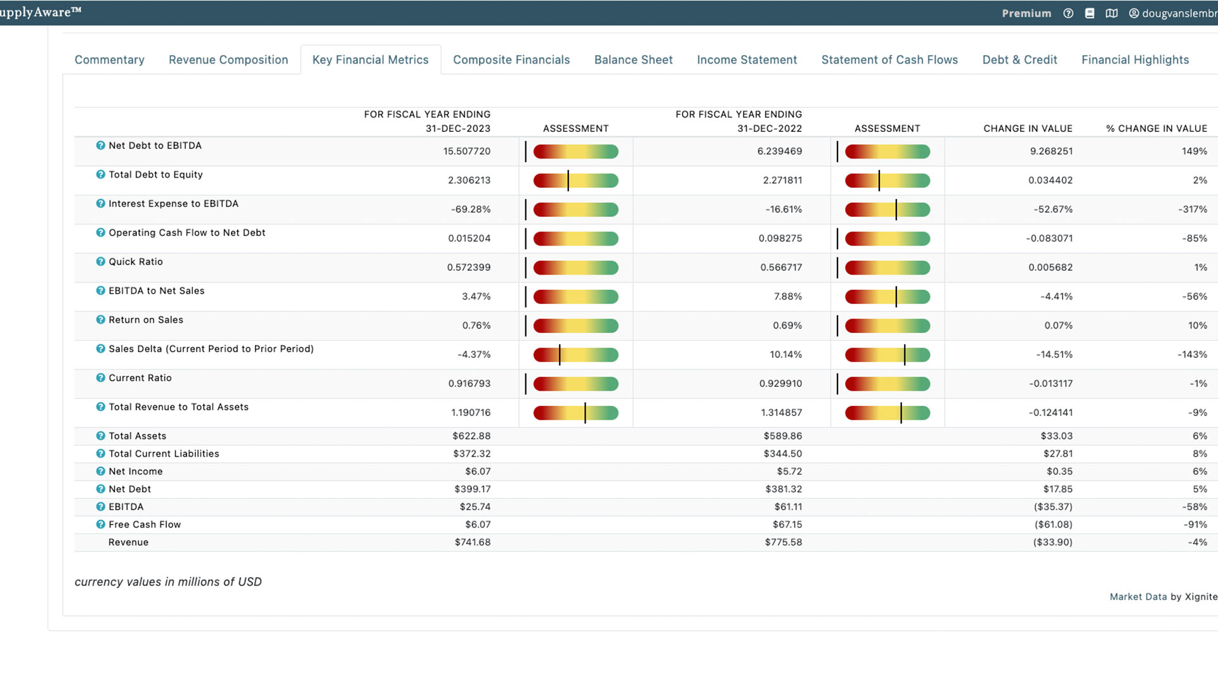The image size is (1218, 685).
Task: Click 2023 Total Debt to Equity assessment gauge
Action: pos(575,181)
